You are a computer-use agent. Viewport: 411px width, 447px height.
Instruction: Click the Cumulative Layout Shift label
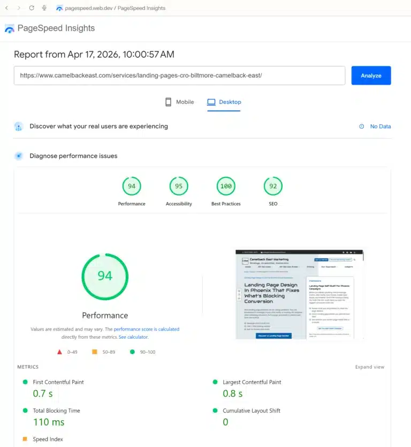point(252,411)
